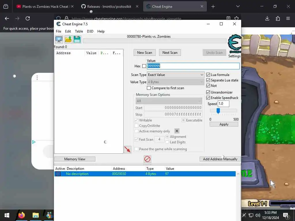
Task: Disable Enable Speedhack checkbox
Action: [208, 98]
